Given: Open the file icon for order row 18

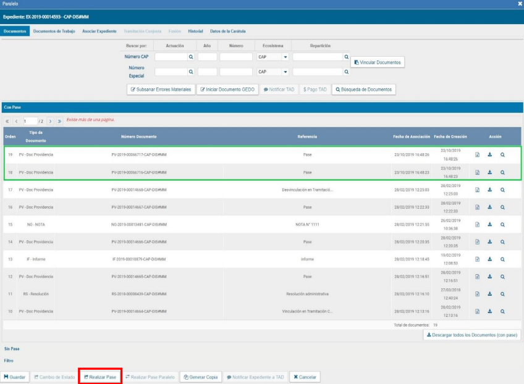Looking at the screenshot, I should pos(477,172).
